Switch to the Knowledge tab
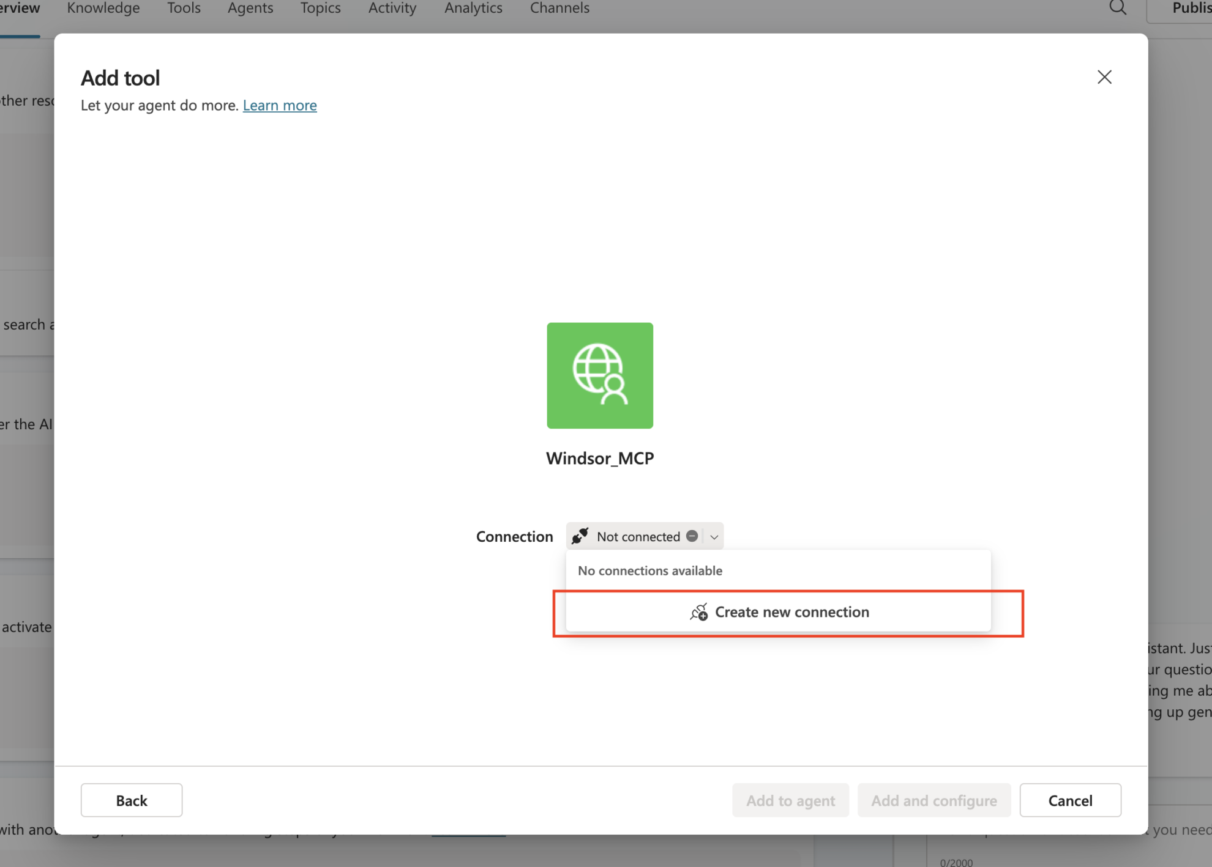 tap(103, 9)
